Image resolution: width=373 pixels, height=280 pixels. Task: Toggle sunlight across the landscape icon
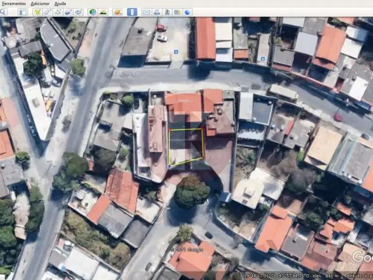(103, 12)
